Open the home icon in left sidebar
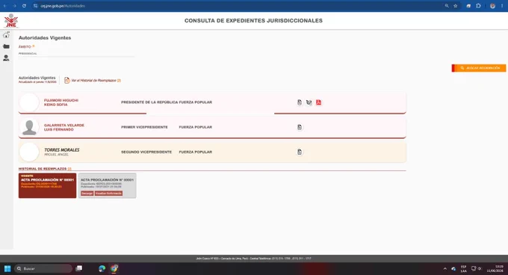The width and height of the screenshot is (508, 275). 6,34
